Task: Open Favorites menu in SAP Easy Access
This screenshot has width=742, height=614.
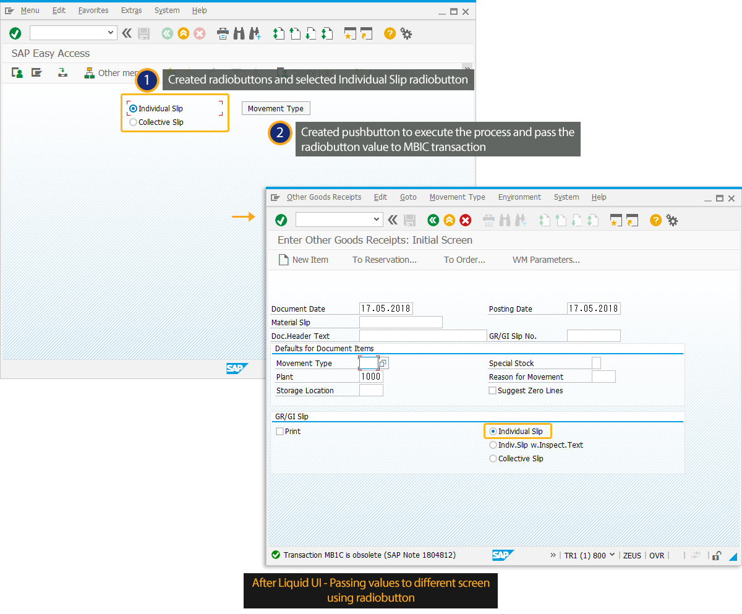Action: click(93, 11)
